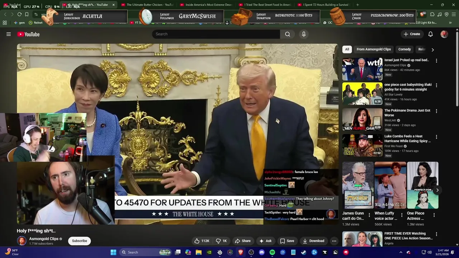459x258 pixels.
Task: Open 'Israel just f*cked up real bad' thumbnail
Action: 362,69
